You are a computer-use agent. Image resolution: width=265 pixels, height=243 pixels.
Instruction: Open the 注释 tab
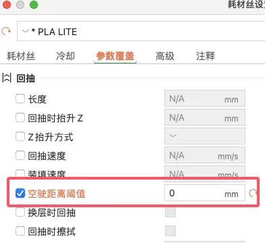pos(206,56)
